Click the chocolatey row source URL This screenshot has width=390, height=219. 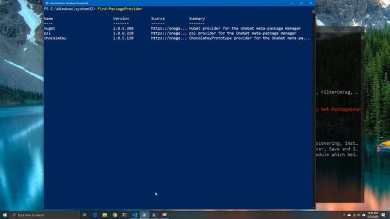169,38
